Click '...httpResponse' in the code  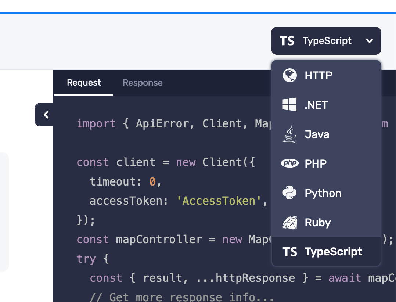[x=245, y=278]
